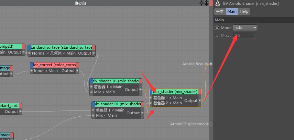This screenshot has height=140, width=294.
Task: Click 着色器 2 port on selected mix_shader
Action: (151, 103)
